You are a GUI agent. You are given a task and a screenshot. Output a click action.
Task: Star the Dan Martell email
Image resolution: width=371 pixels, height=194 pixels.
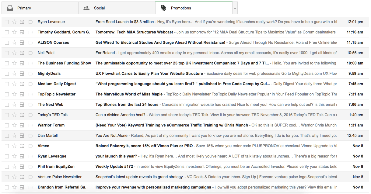14,136
